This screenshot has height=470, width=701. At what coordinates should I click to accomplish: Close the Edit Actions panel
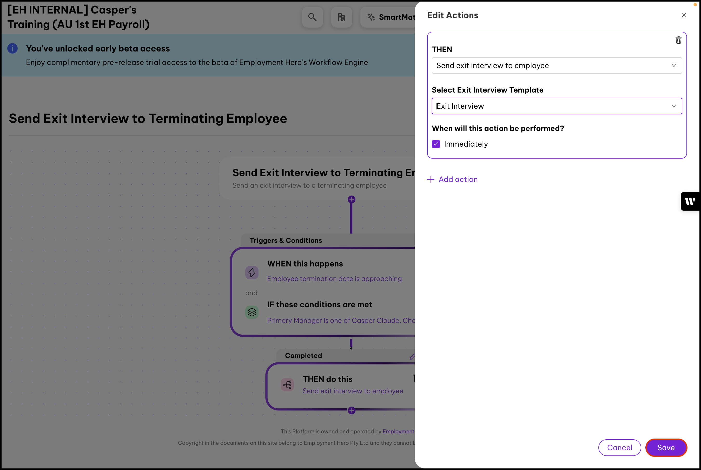(x=683, y=15)
